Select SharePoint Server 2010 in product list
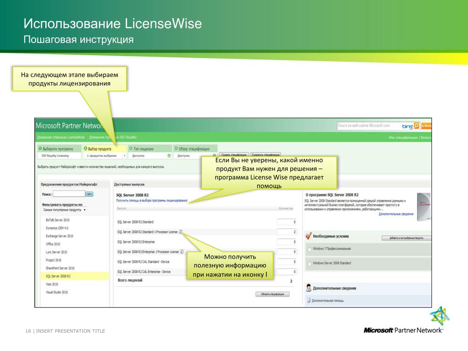468x351 pixels. point(60,268)
